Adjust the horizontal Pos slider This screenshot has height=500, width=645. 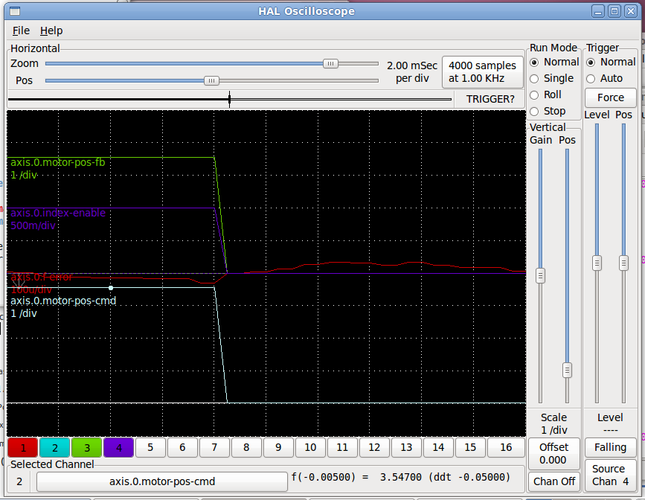coord(211,80)
